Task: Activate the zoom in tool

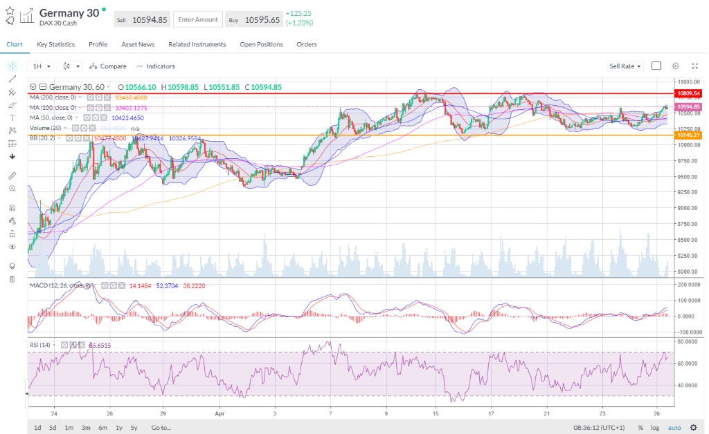Action: [12, 189]
